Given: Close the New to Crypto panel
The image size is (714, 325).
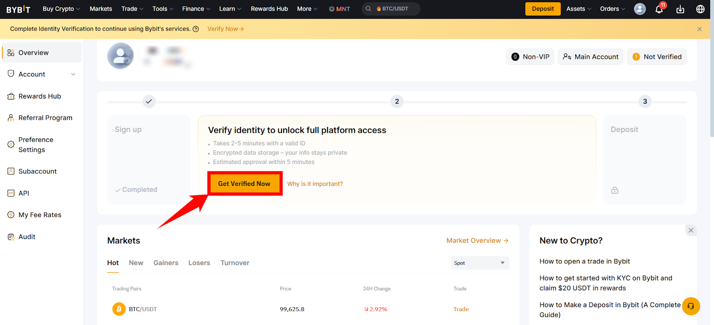Looking at the screenshot, I should click(691, 230).
